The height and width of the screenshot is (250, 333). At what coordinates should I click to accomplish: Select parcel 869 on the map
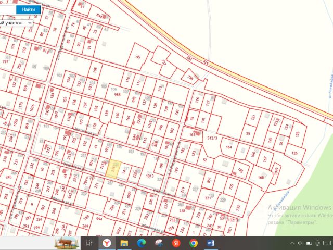point(27,126)
